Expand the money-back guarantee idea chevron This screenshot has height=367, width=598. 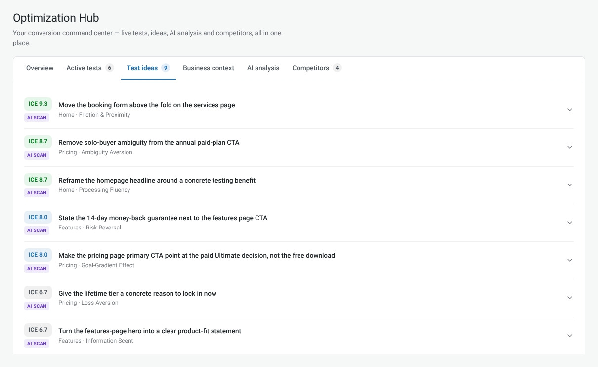569,223
